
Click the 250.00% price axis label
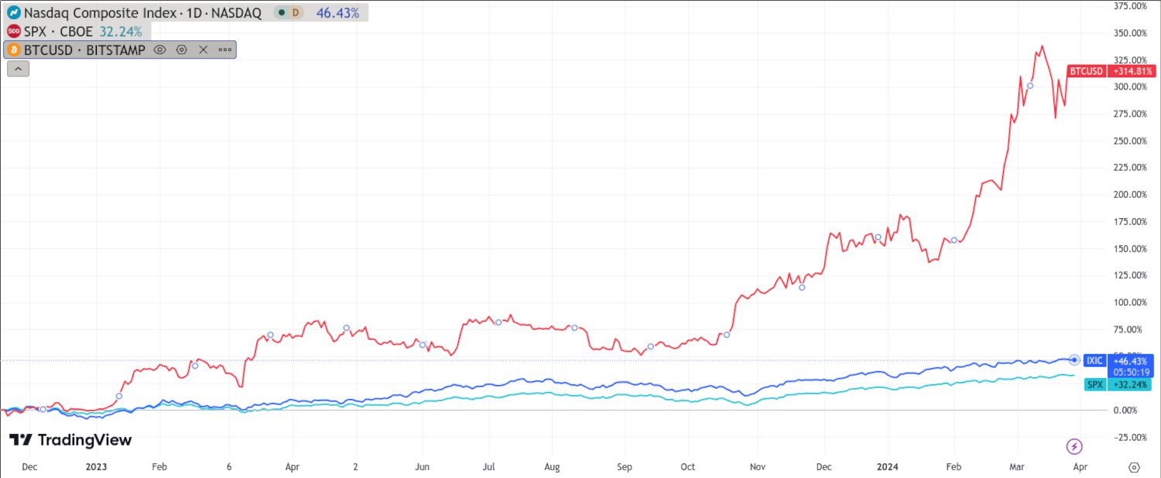[1130, 141]
